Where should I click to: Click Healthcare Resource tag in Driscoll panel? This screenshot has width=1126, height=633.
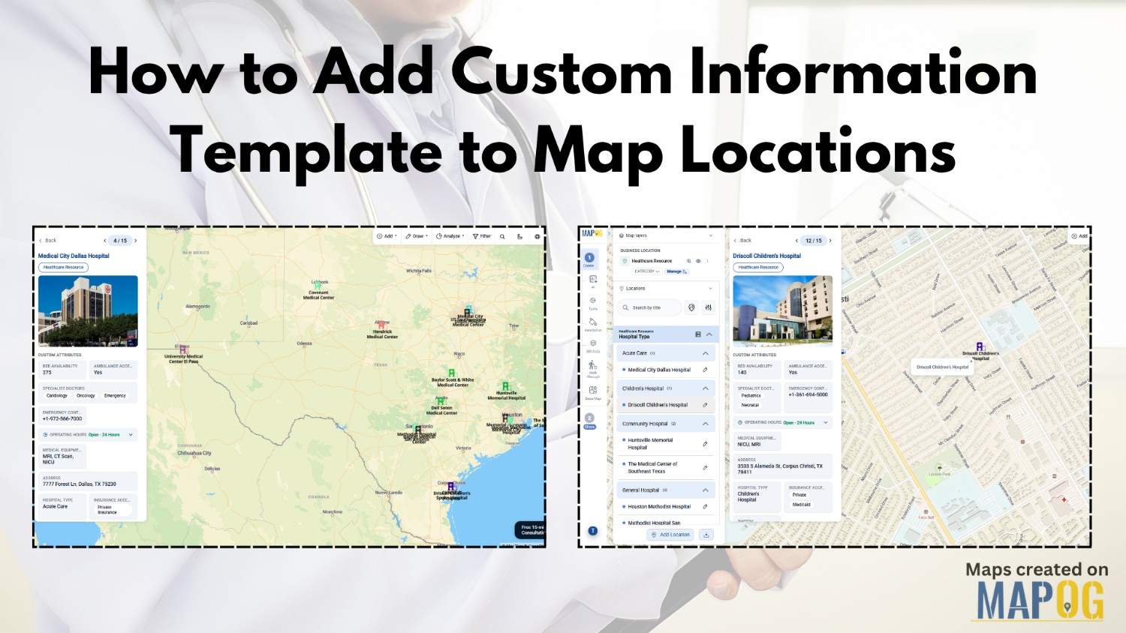point(758,267)
